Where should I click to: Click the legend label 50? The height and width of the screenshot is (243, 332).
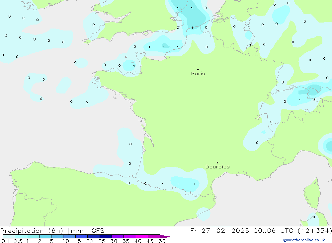coord(162,241)
